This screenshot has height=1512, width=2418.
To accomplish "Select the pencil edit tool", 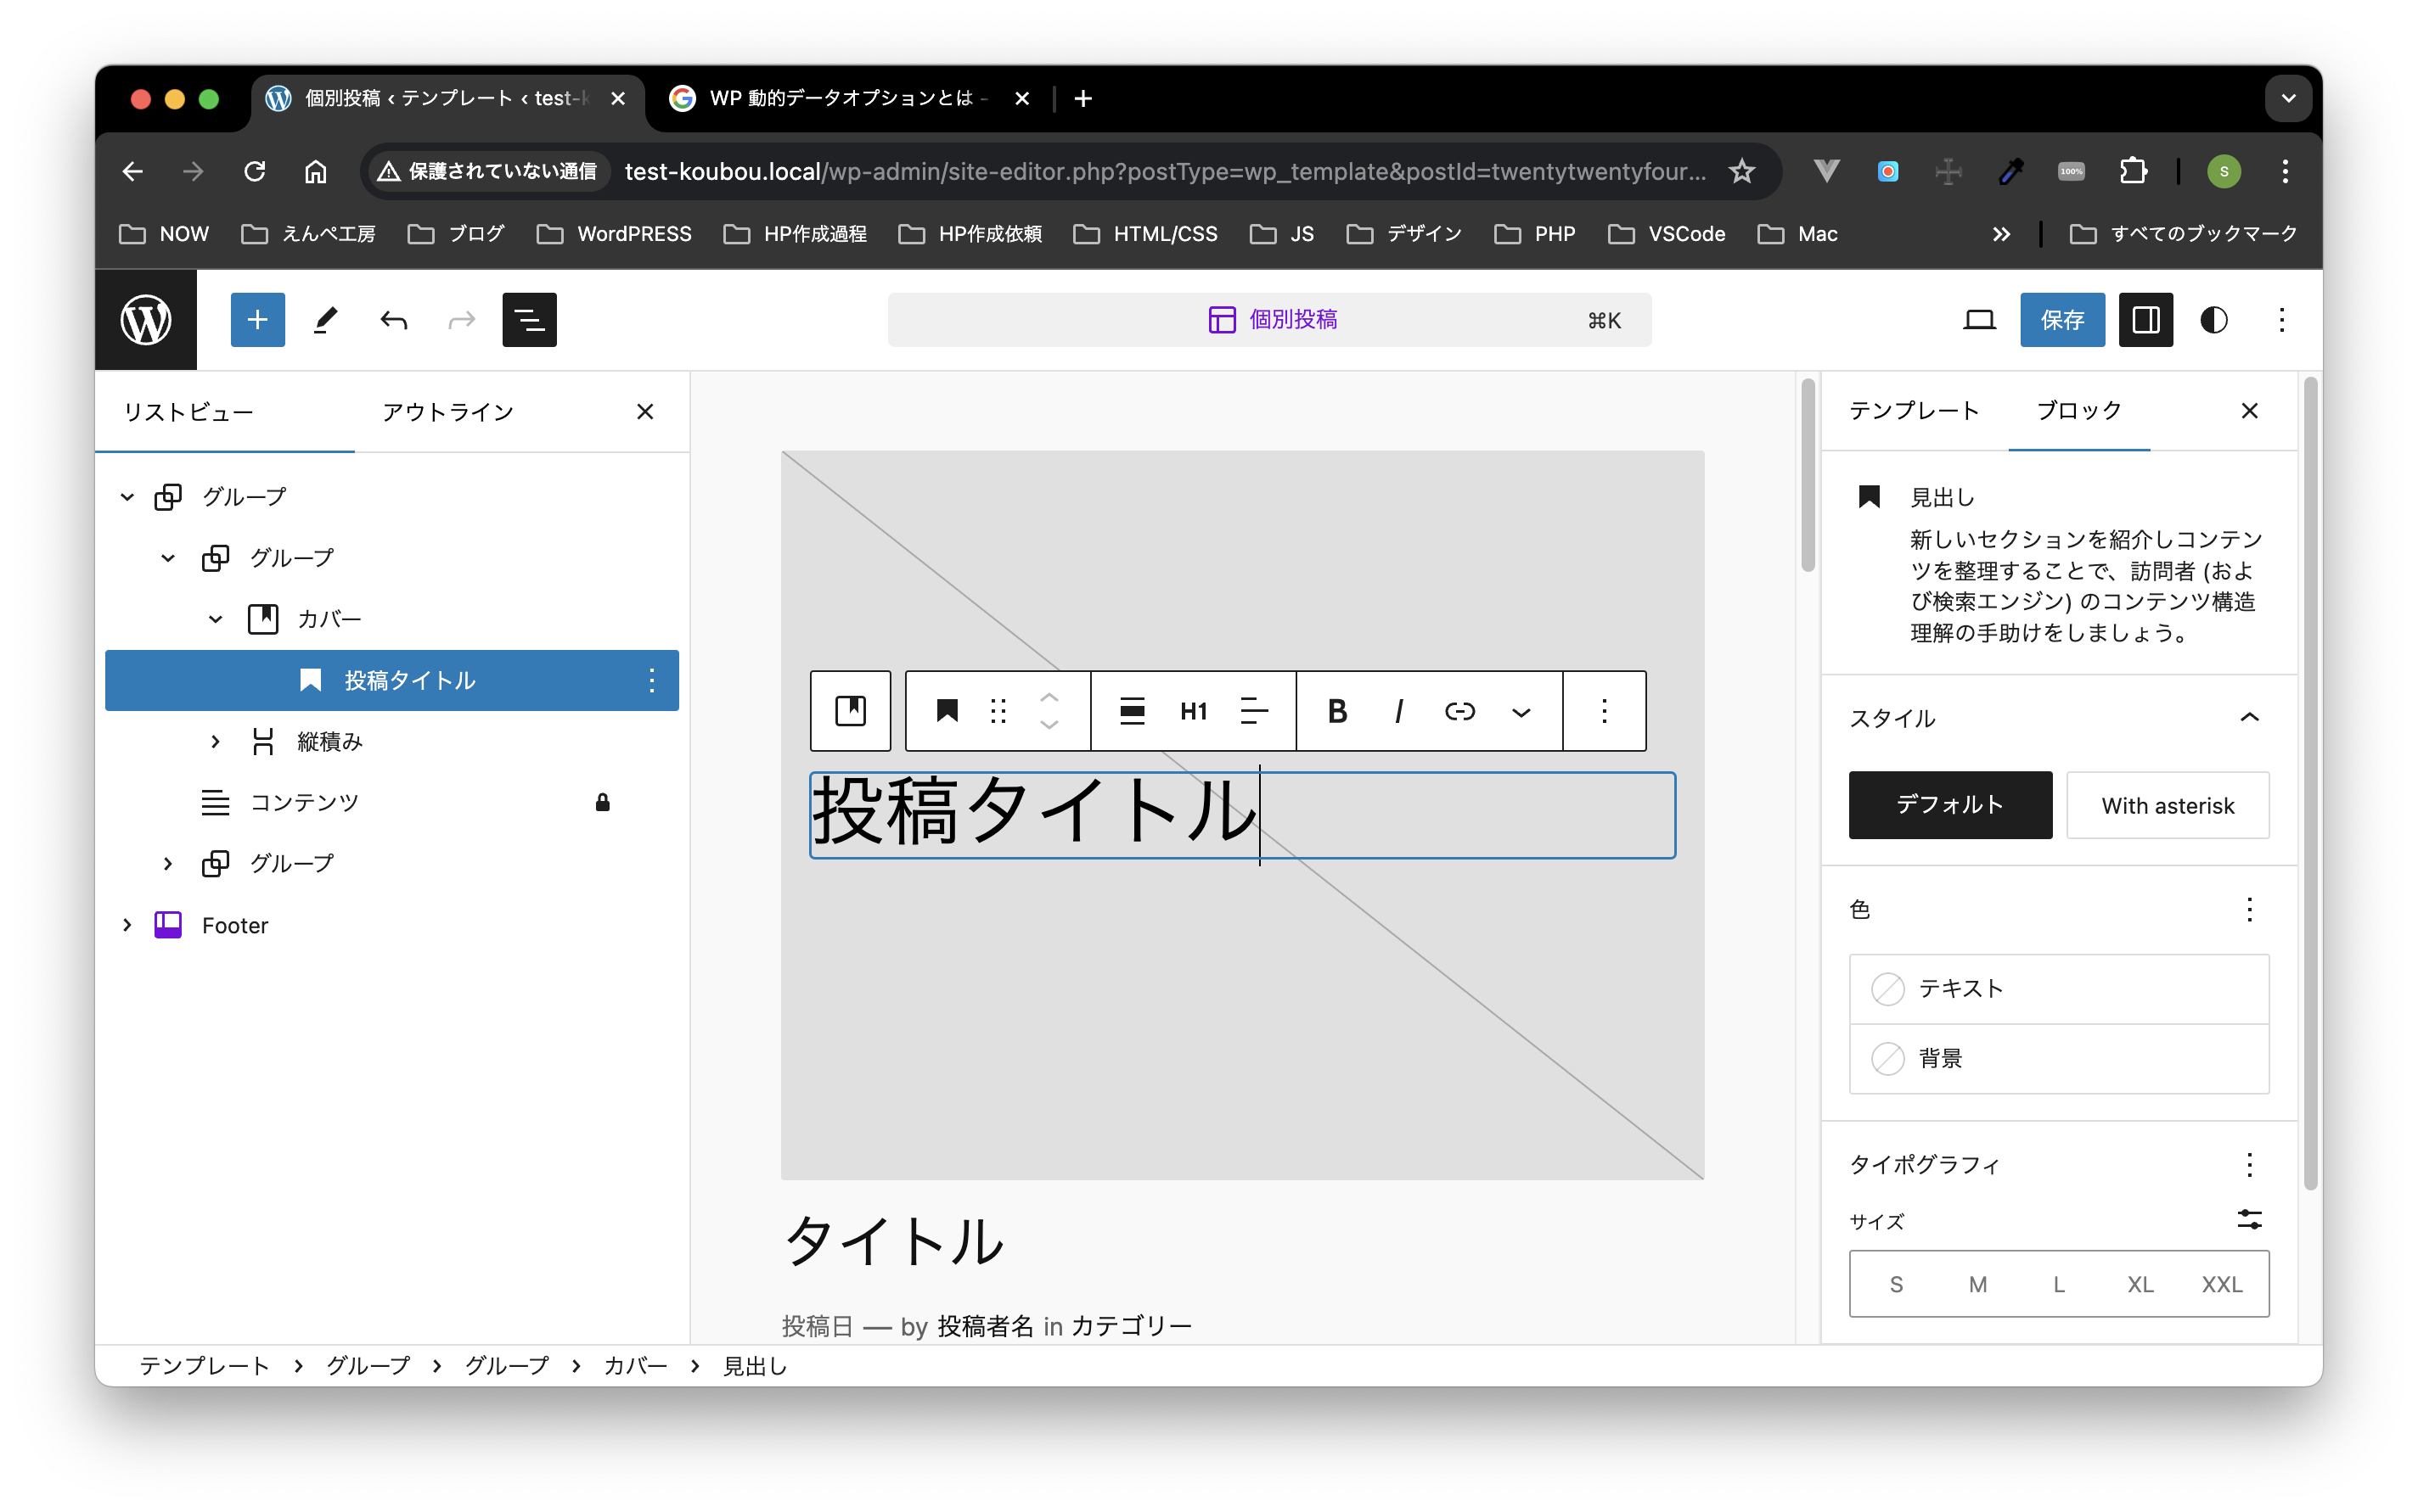I will 325,320.
